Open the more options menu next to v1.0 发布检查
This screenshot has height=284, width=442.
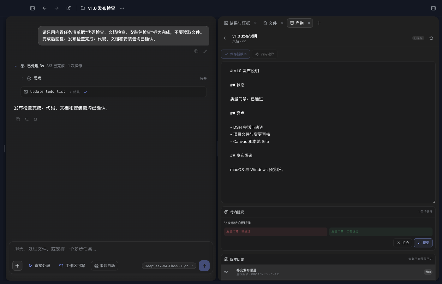(122, 8)
